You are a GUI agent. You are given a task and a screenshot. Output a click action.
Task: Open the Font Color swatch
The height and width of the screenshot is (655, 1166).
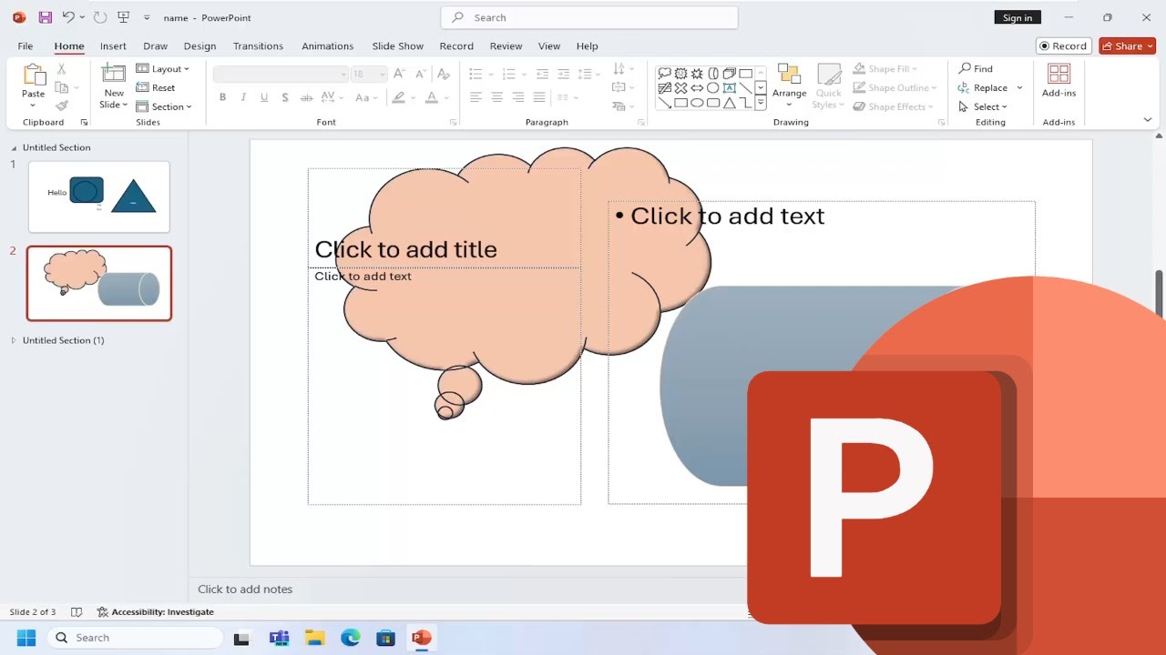coord(433,97)
